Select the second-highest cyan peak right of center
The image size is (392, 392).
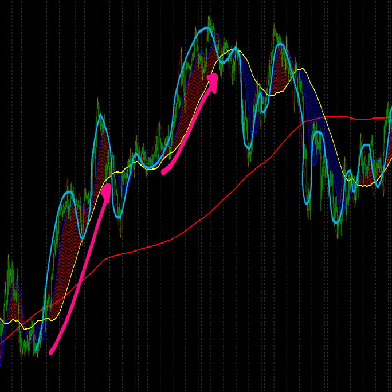pos(280,45)
